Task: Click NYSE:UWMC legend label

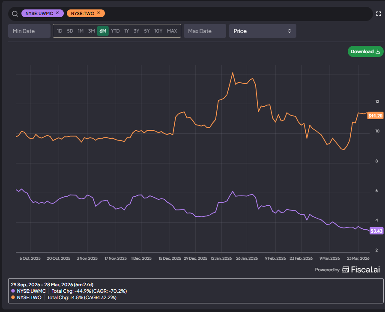Action: point(31,291)
